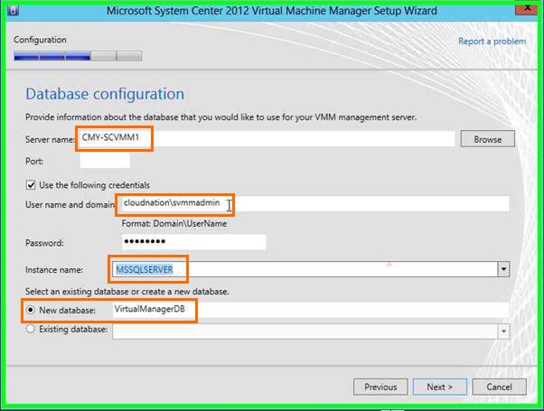Close the Setup Wizard window
Screen dimensions: 544x411
(x=526, y=8)
